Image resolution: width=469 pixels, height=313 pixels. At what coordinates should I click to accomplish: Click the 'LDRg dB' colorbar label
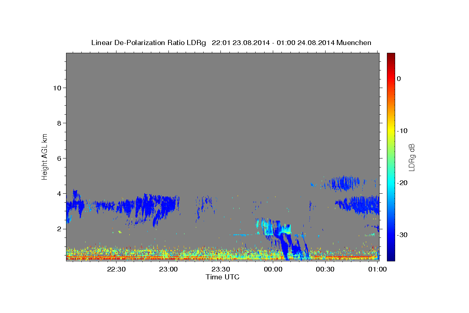tap(412, 158)
